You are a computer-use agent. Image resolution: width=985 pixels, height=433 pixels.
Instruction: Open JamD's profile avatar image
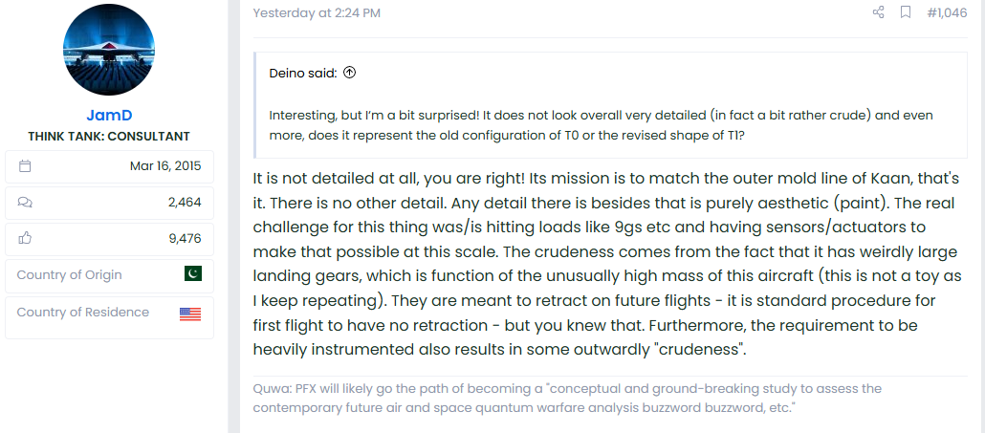[x=109, y=50]
